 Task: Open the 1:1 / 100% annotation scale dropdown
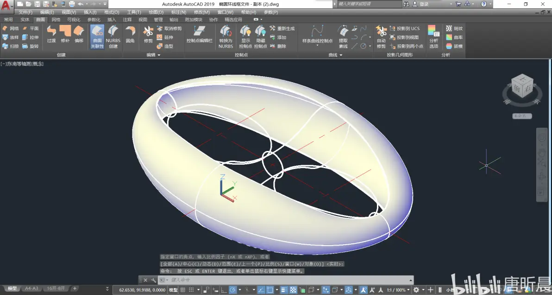(x=398, y=290)
